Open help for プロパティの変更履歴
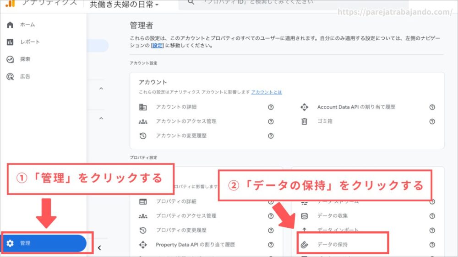458x257 pixels. tap(271, 230)
